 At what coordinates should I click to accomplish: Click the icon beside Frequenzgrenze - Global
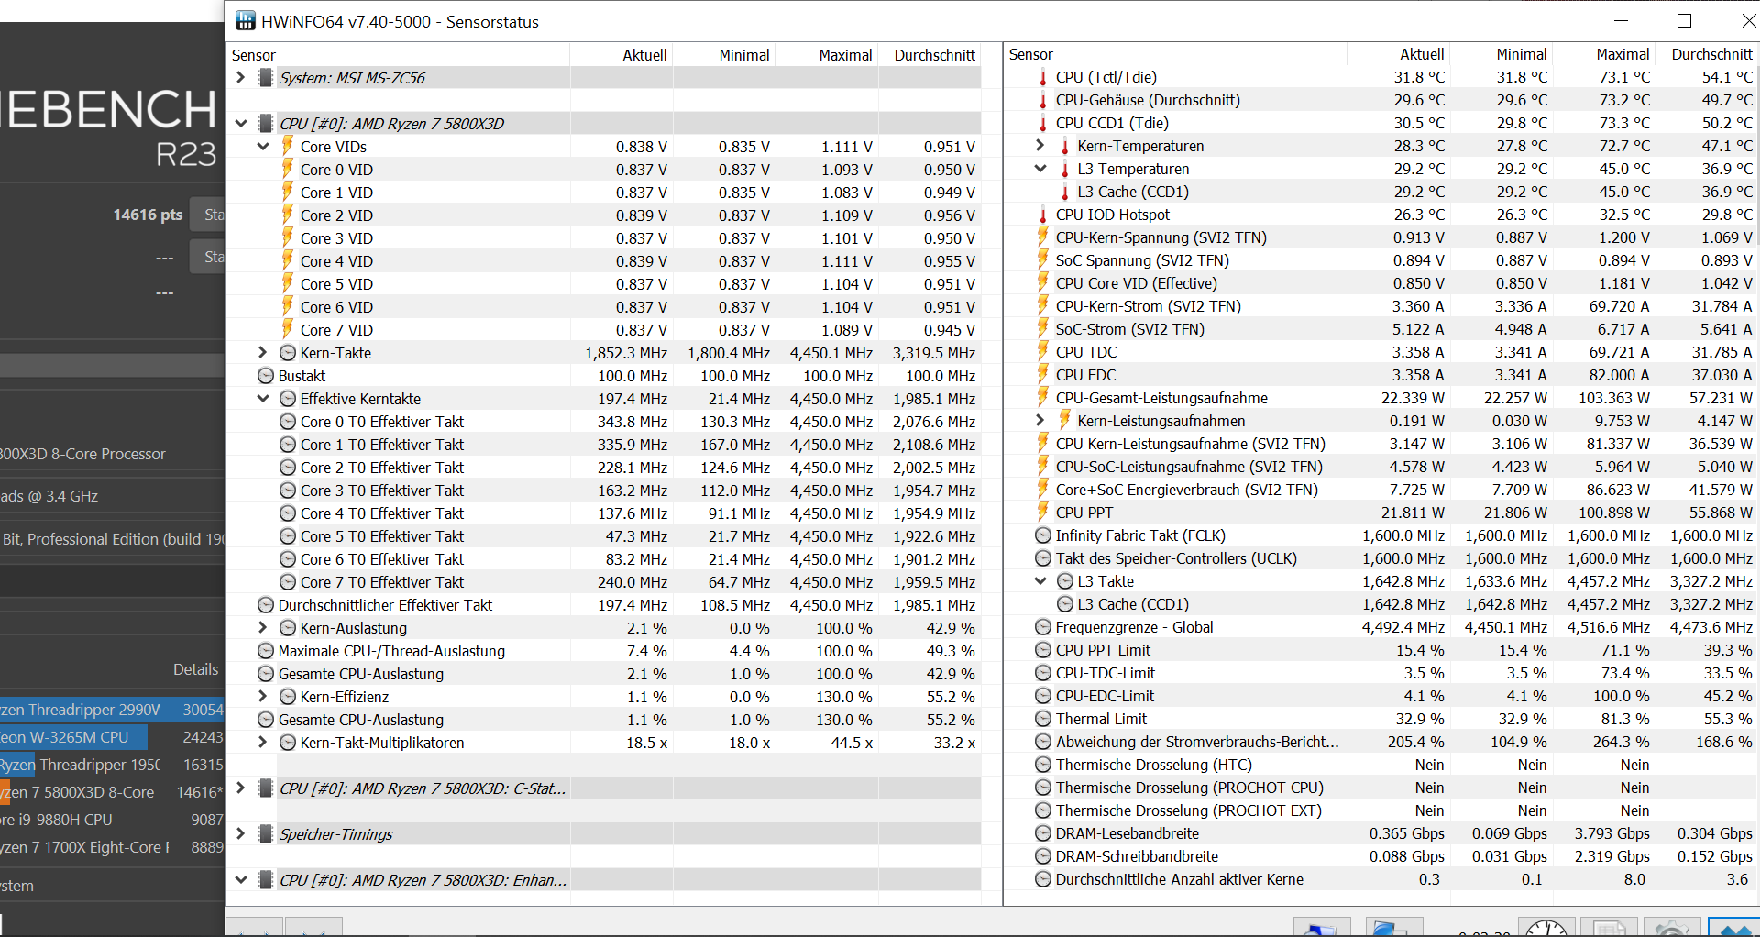coord(1043,627)
